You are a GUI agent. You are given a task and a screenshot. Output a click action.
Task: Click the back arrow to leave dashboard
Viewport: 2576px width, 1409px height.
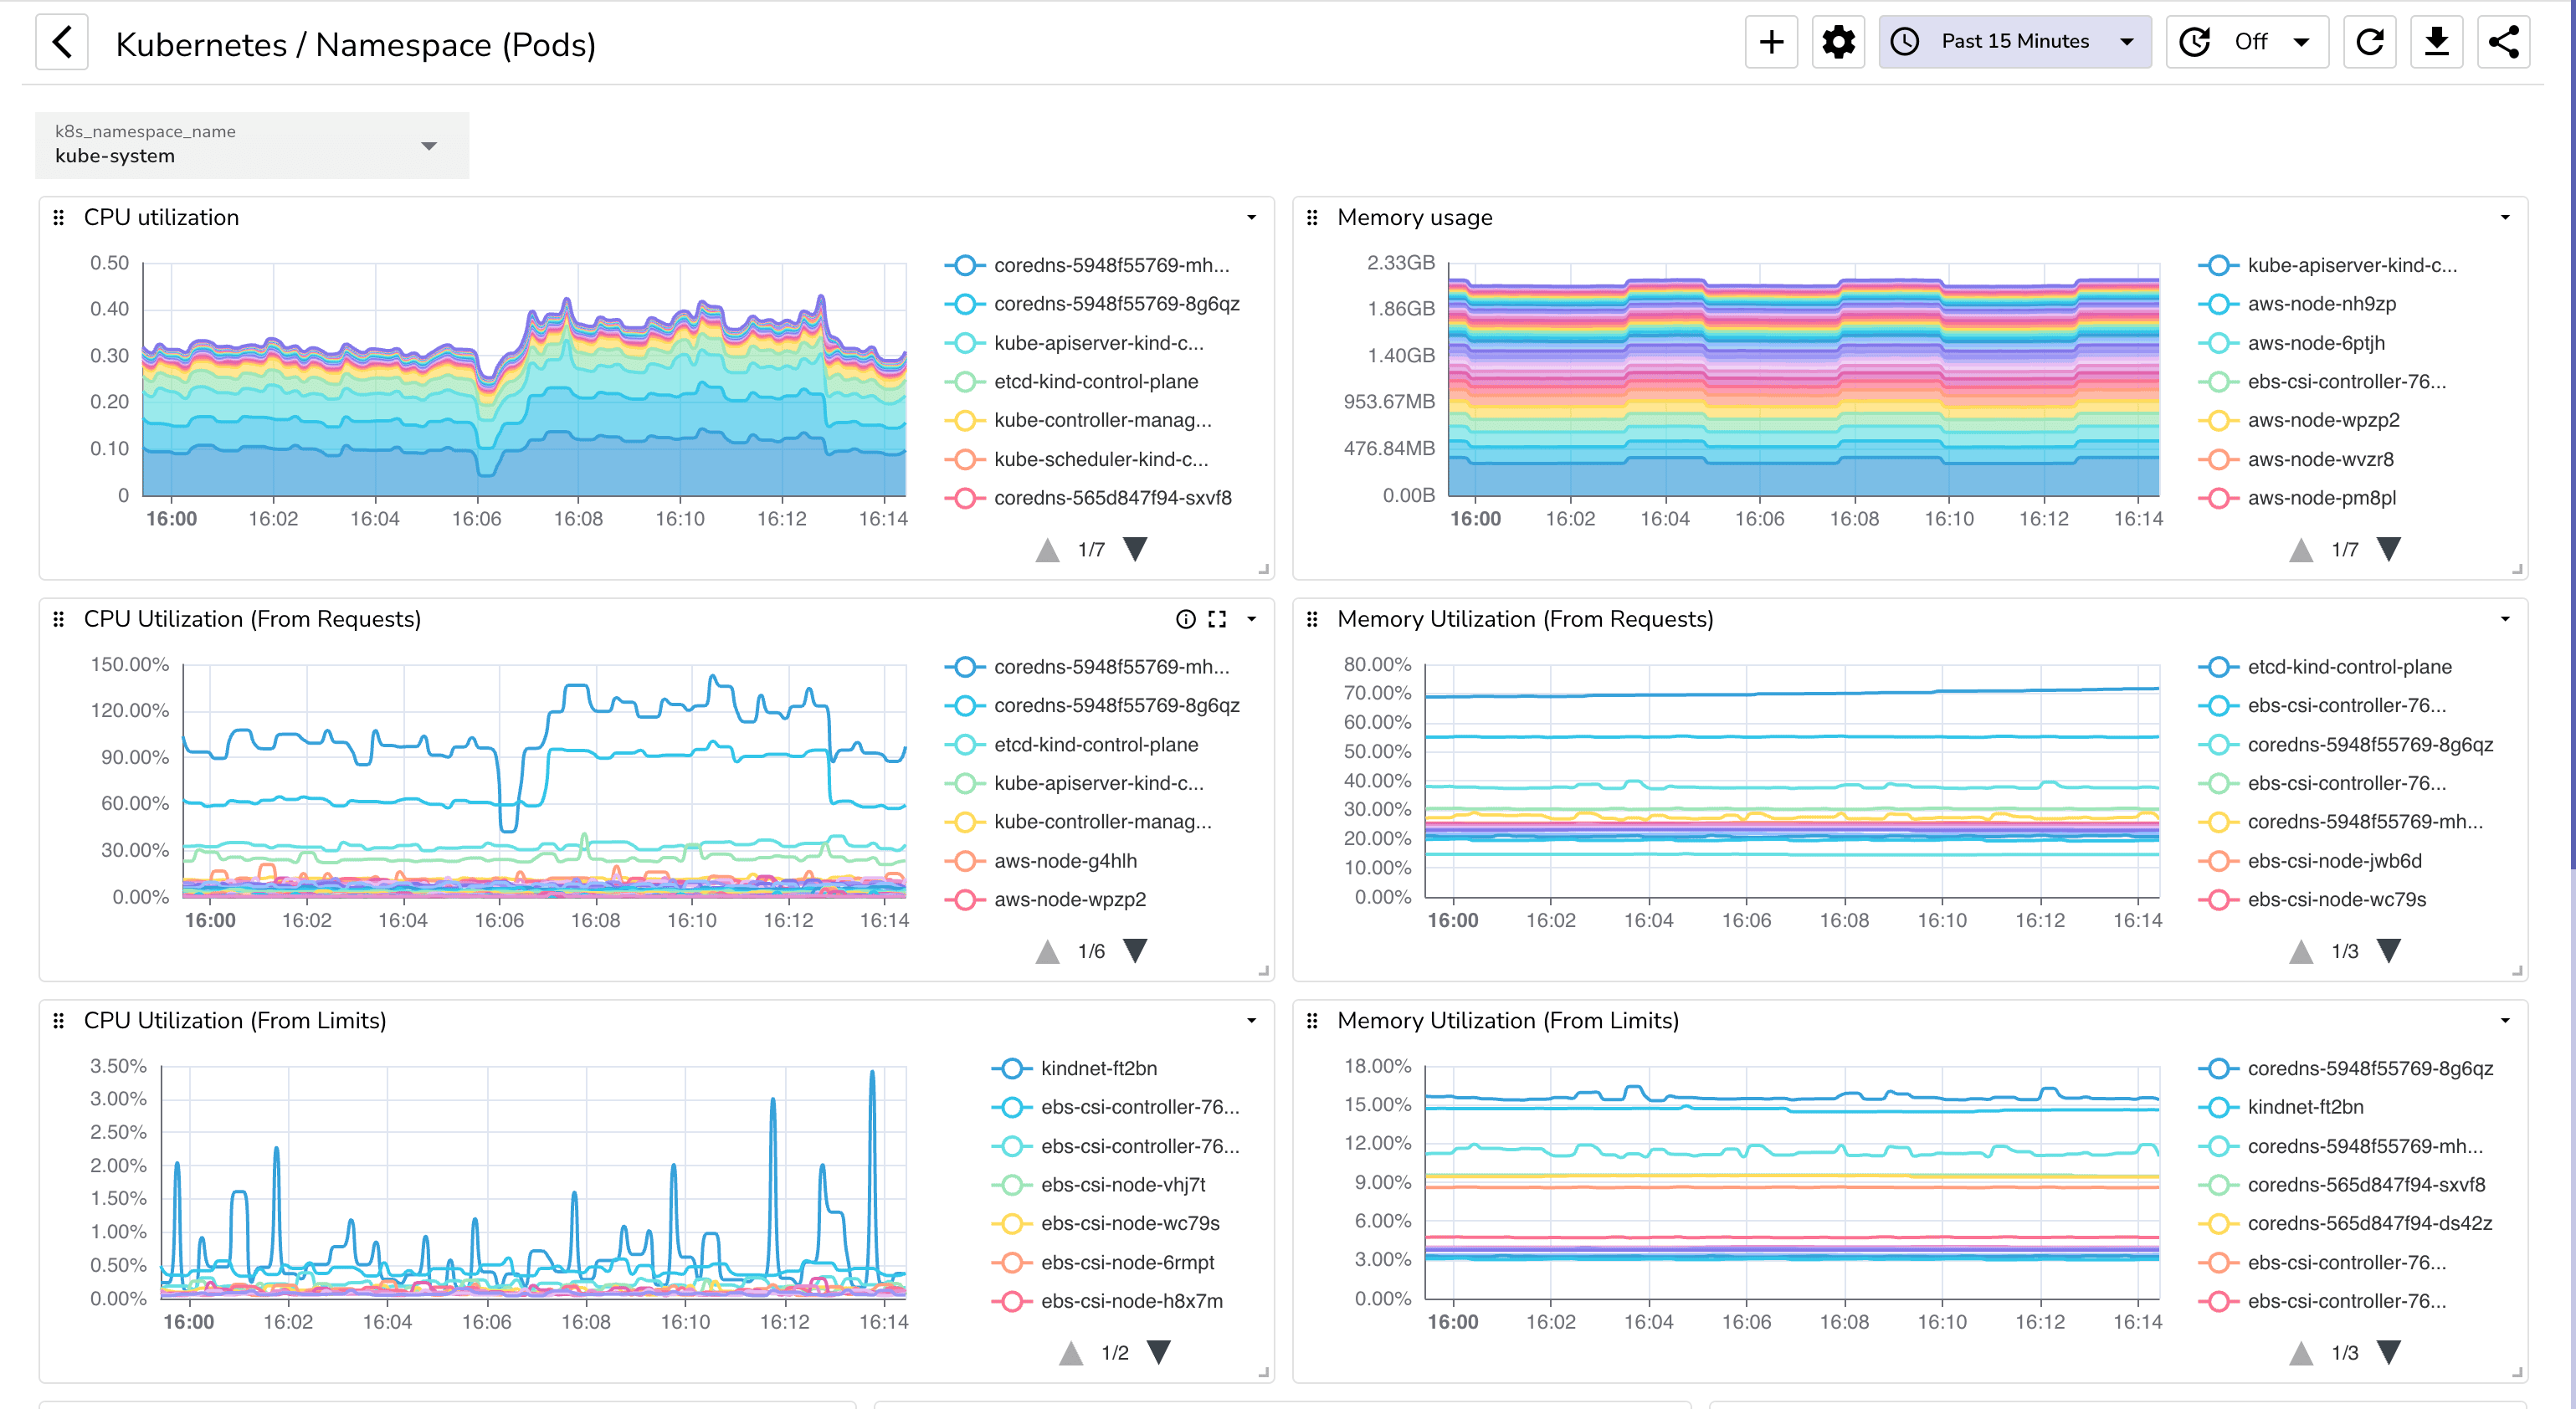point(61,42)
